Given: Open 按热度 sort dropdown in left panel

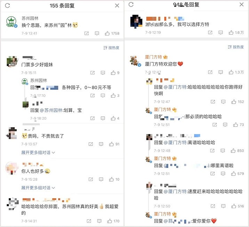Looking at the screenshot, I should (x=111, y=48).
